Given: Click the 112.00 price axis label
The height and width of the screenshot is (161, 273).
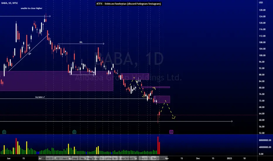Looking at the screenshot, I should [x=262, y=36].
